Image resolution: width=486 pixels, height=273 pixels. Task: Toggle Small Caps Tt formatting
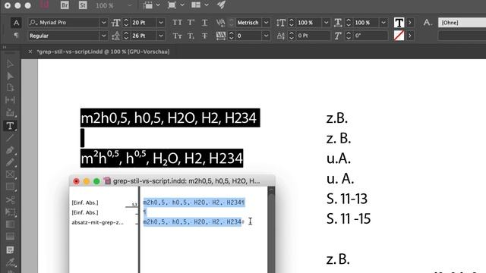coord(177,36)
